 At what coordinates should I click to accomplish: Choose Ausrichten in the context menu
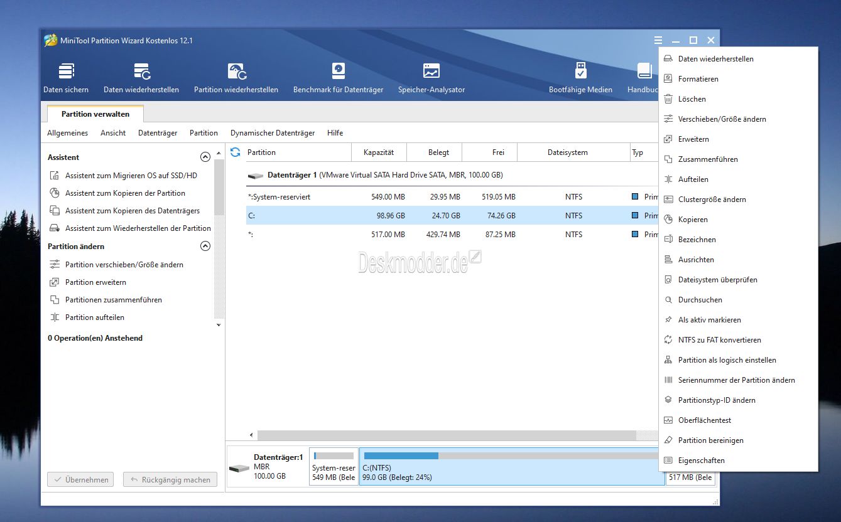tap(738, 260)
